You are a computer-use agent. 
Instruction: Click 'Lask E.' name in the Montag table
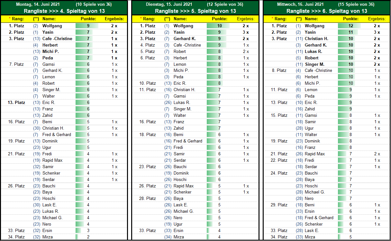point(49,205)
